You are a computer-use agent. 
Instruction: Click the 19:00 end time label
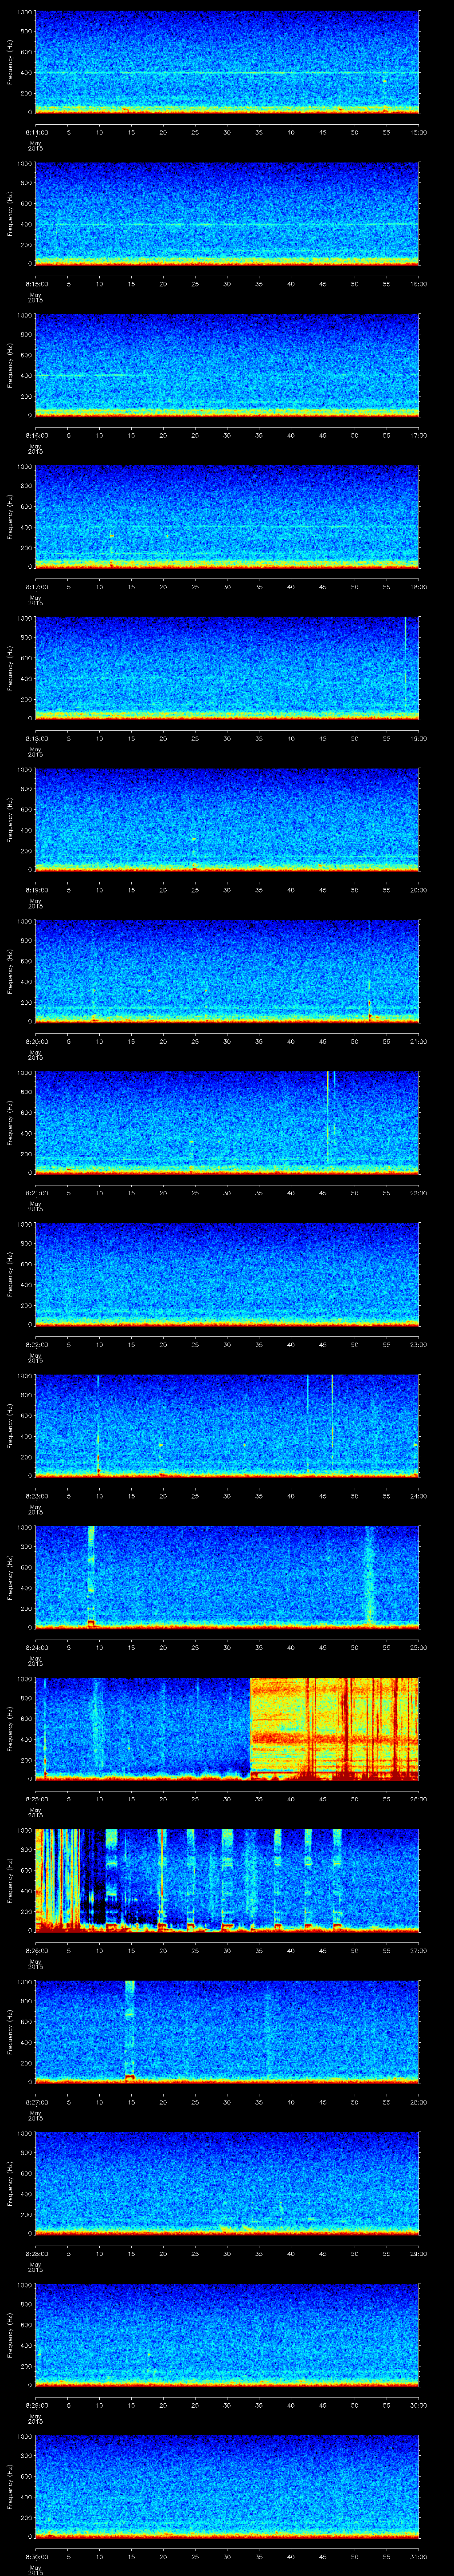tap(419, 738)
